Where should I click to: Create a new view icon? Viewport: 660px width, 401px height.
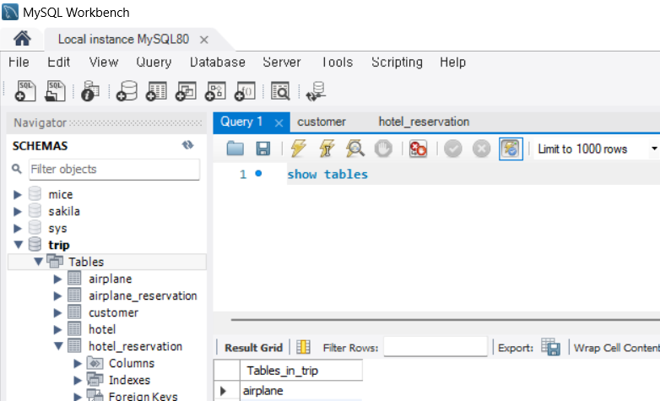(x=186, y=91)
